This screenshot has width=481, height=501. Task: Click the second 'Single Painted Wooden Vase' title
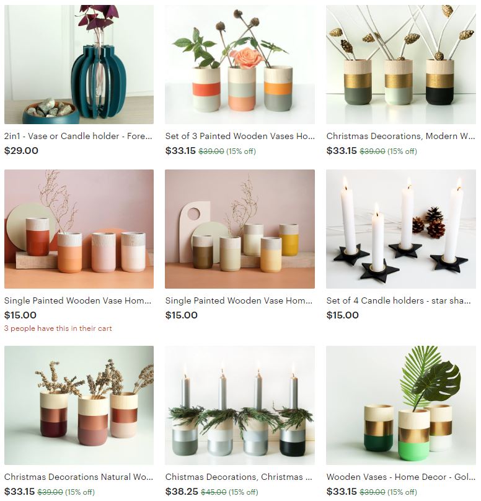pos(239,300)
